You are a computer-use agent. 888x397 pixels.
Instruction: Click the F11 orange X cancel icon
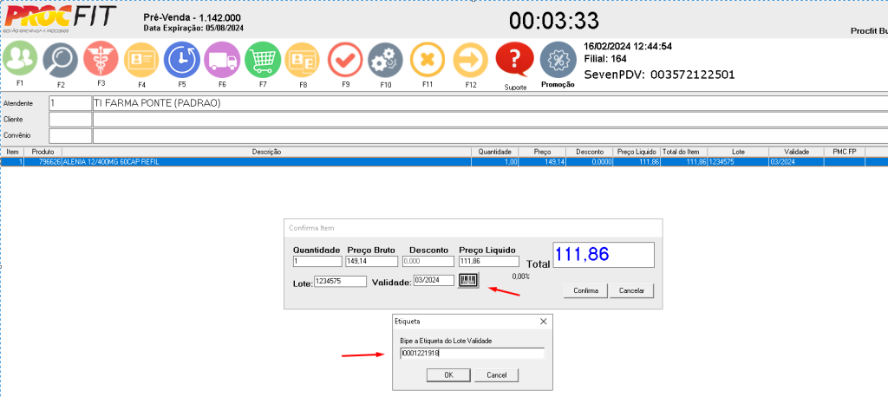pos(427,60)
